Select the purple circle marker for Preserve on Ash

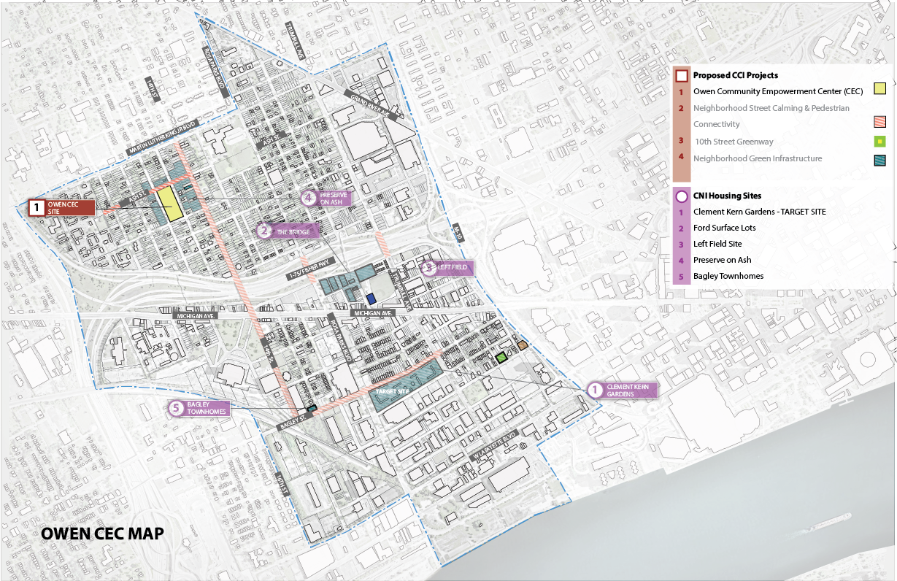click(x=309, y=198)
